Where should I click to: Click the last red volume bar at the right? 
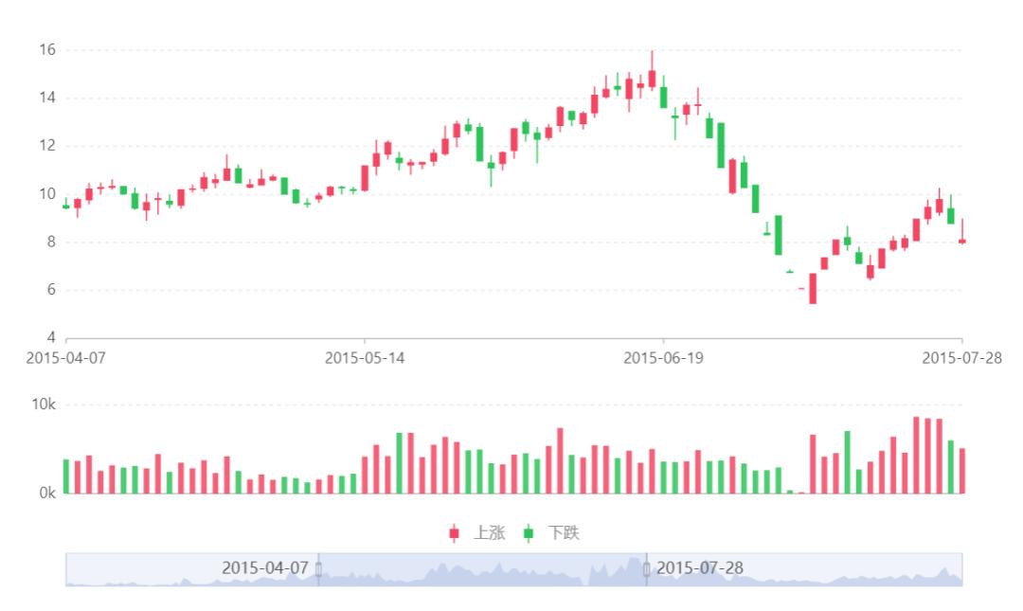pyautogui.click(x=962, y=471)
